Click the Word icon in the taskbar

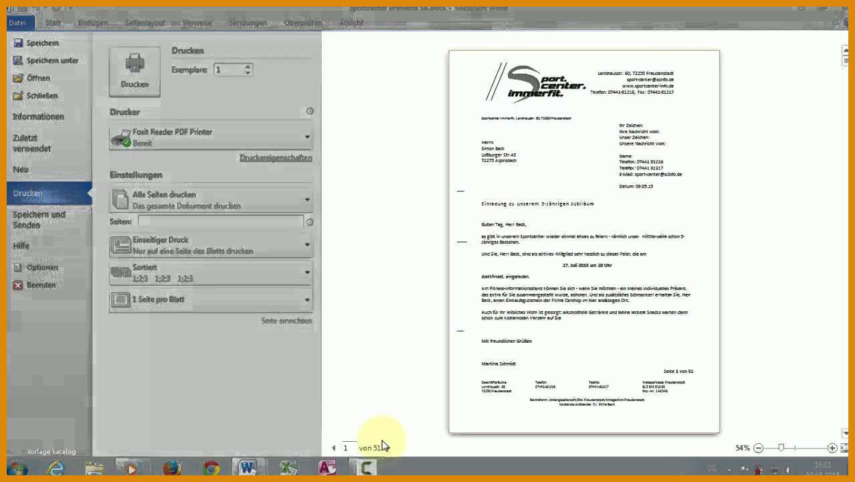tap(248, 468)
